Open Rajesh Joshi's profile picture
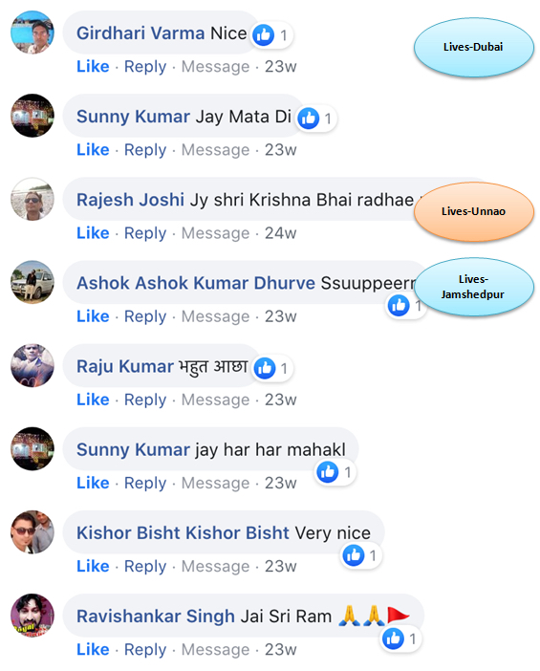 coord(32,199)
